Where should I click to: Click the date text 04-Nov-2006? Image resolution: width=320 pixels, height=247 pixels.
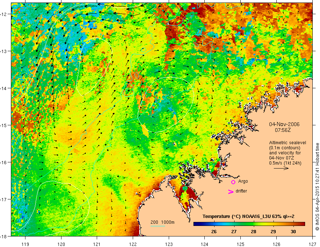coord(284,124)
